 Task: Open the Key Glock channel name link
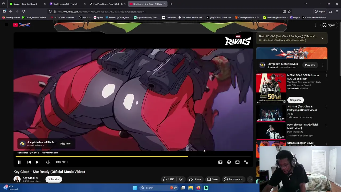tap(29, 178)
